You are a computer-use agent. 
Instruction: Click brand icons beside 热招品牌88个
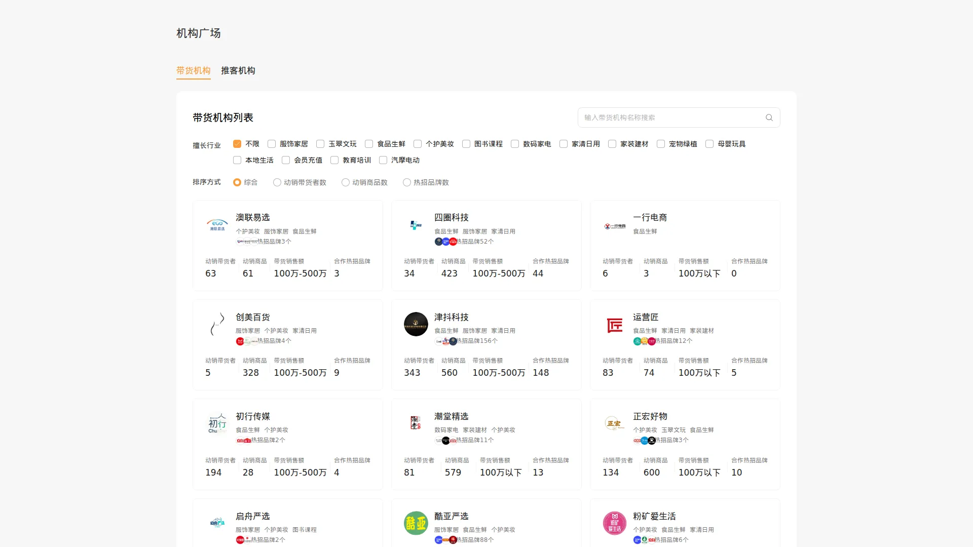446,540
